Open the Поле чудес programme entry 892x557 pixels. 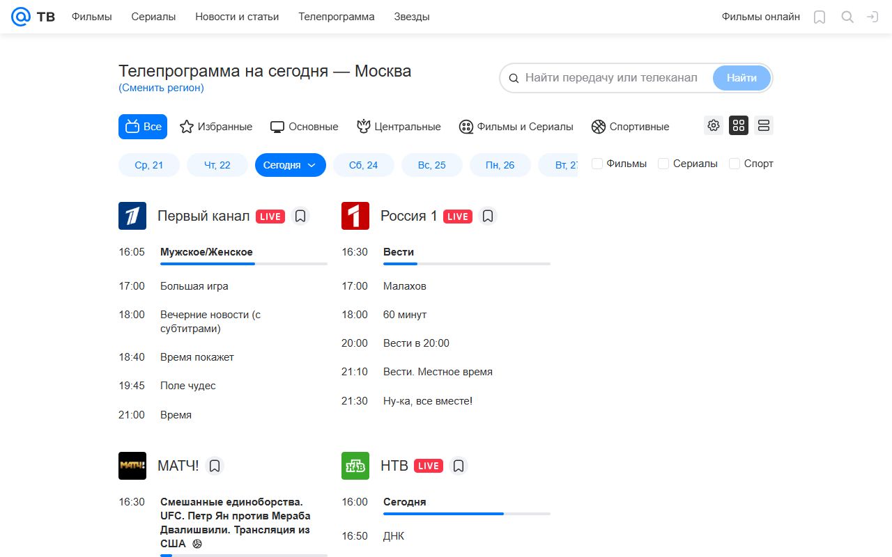click(x=188, y=386)
